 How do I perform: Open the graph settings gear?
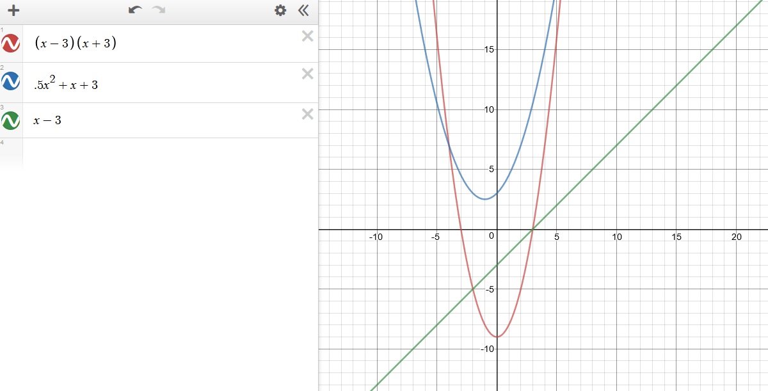[x=280, y=10]
